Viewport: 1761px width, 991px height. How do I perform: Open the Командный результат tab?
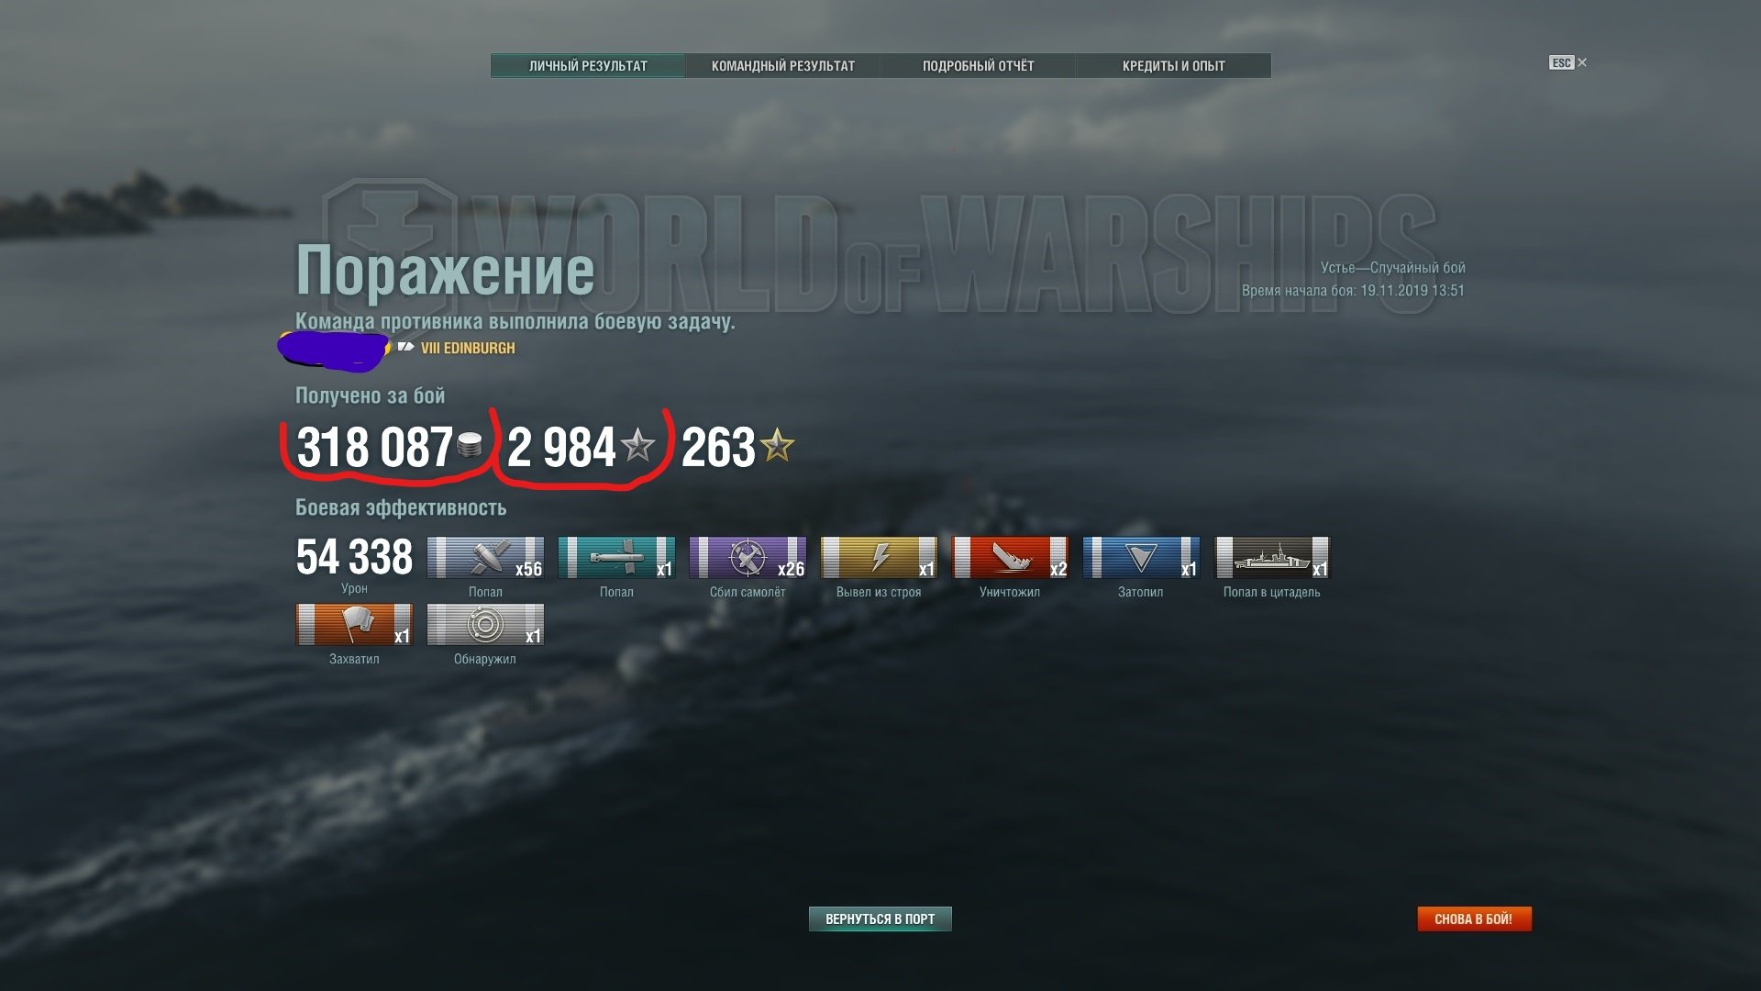pyautogui.click(x=783, y=66)
